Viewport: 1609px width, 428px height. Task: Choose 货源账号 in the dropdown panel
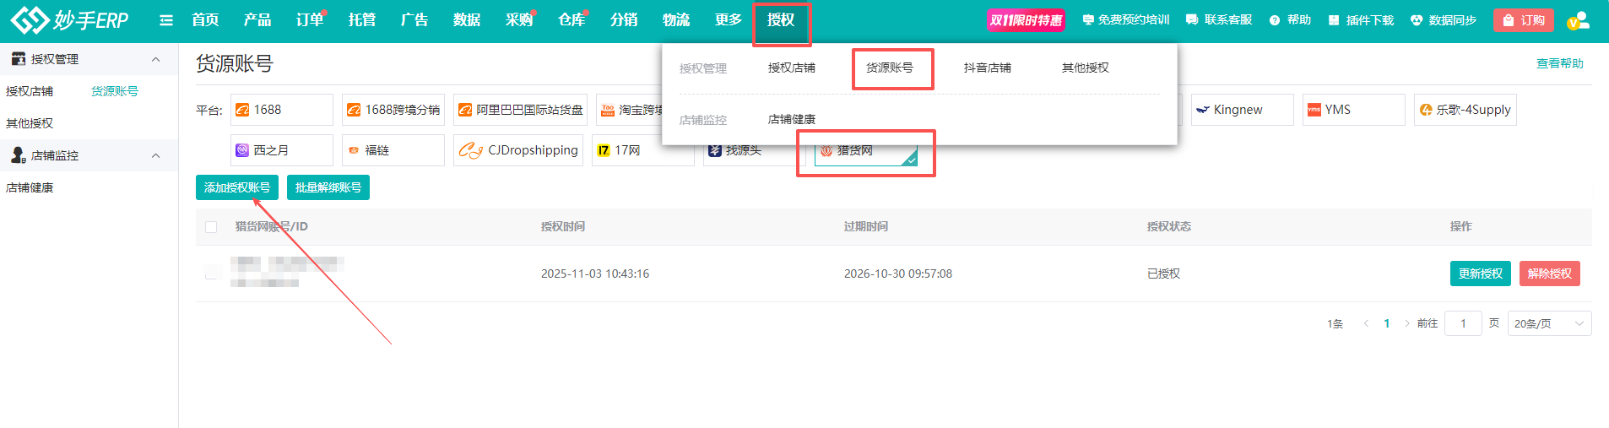click(x=890, y=68)
